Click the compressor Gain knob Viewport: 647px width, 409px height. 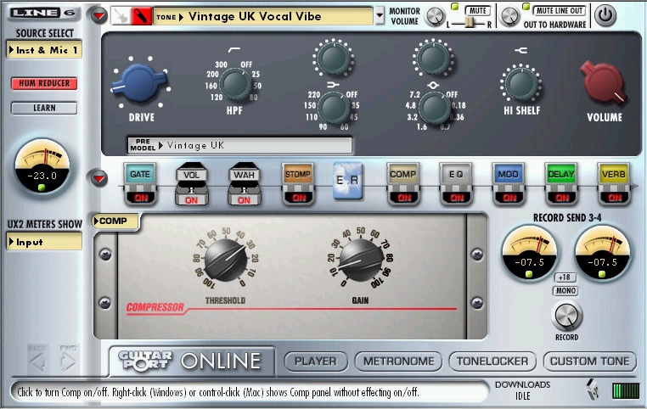coord(361,261)
